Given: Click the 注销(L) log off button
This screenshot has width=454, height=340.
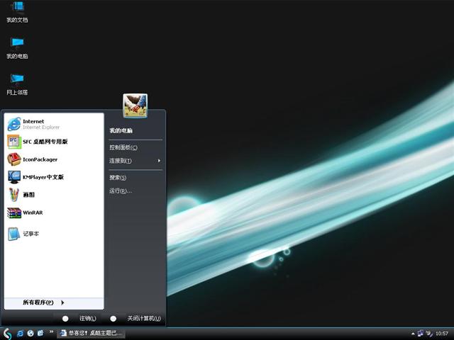Looking at the screenshot, I should tap(79, 318).
